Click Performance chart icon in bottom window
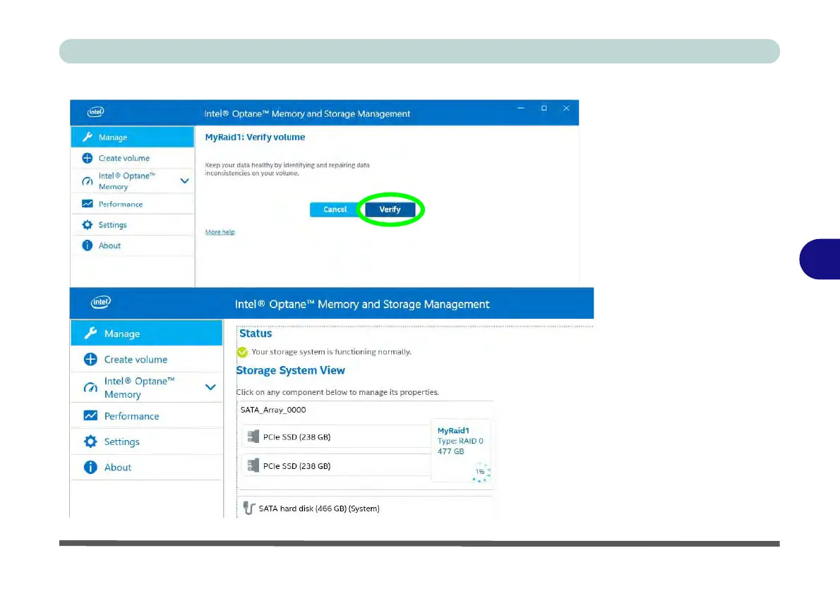The image size is (840, 591). pos(90,415)
